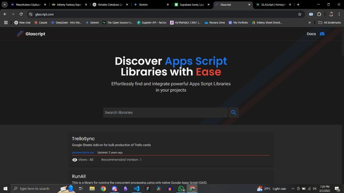Open the taskbar clock showing 7:29 PM
The height and width of the screenshot is (193, 344).
click(x=325, y=189)
